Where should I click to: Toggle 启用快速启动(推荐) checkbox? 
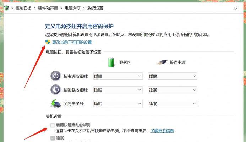(x=53, y=125)
